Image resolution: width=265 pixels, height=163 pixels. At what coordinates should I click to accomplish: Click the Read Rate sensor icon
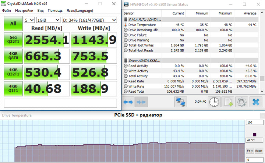pyautogui.click(x=126, y=81)
